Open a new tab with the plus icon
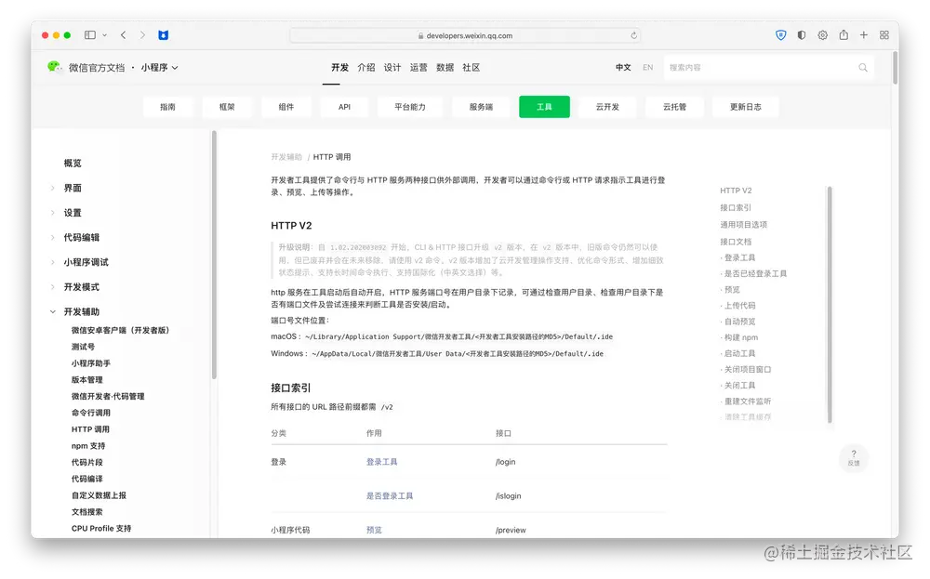Viewport: 930px width, 579px height. (x=864, y=34)
